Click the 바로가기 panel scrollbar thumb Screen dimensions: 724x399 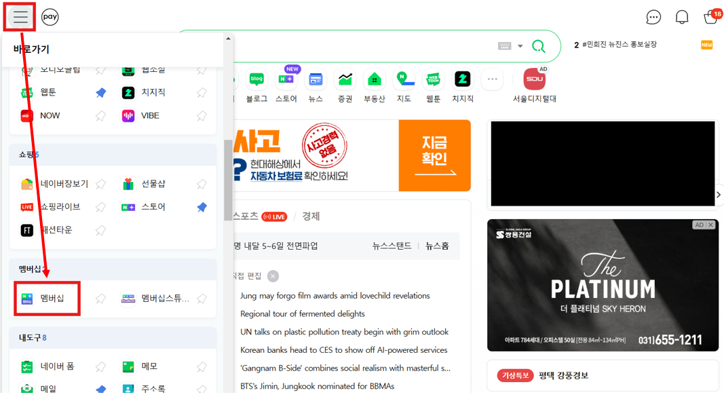pyautogui.click(x=228, y=180)
